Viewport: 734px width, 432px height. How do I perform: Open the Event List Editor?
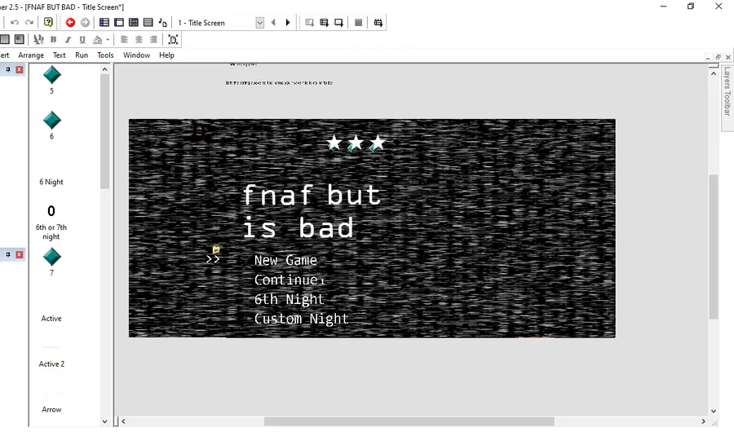click(148, 23)
